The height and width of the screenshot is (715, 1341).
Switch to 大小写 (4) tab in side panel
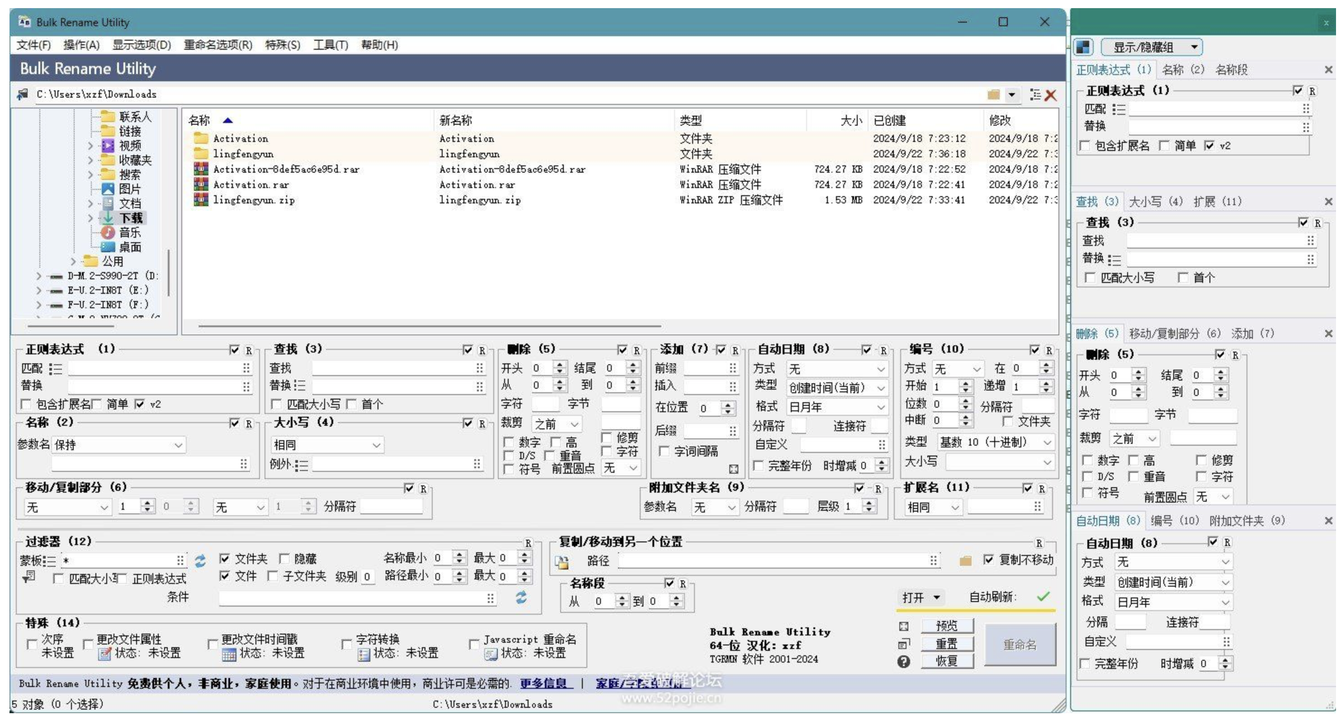point(1156,202)
